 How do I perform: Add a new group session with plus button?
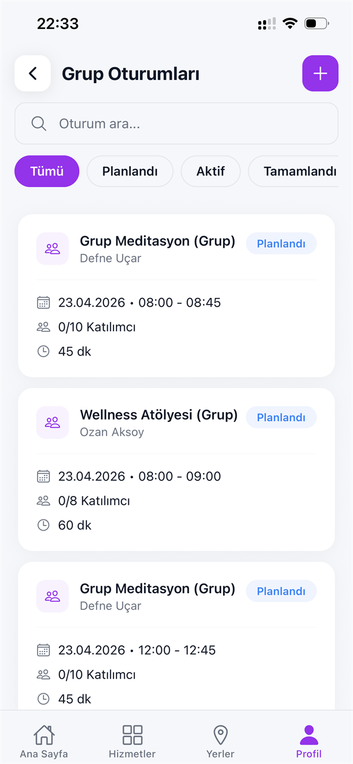pos(320,74)
